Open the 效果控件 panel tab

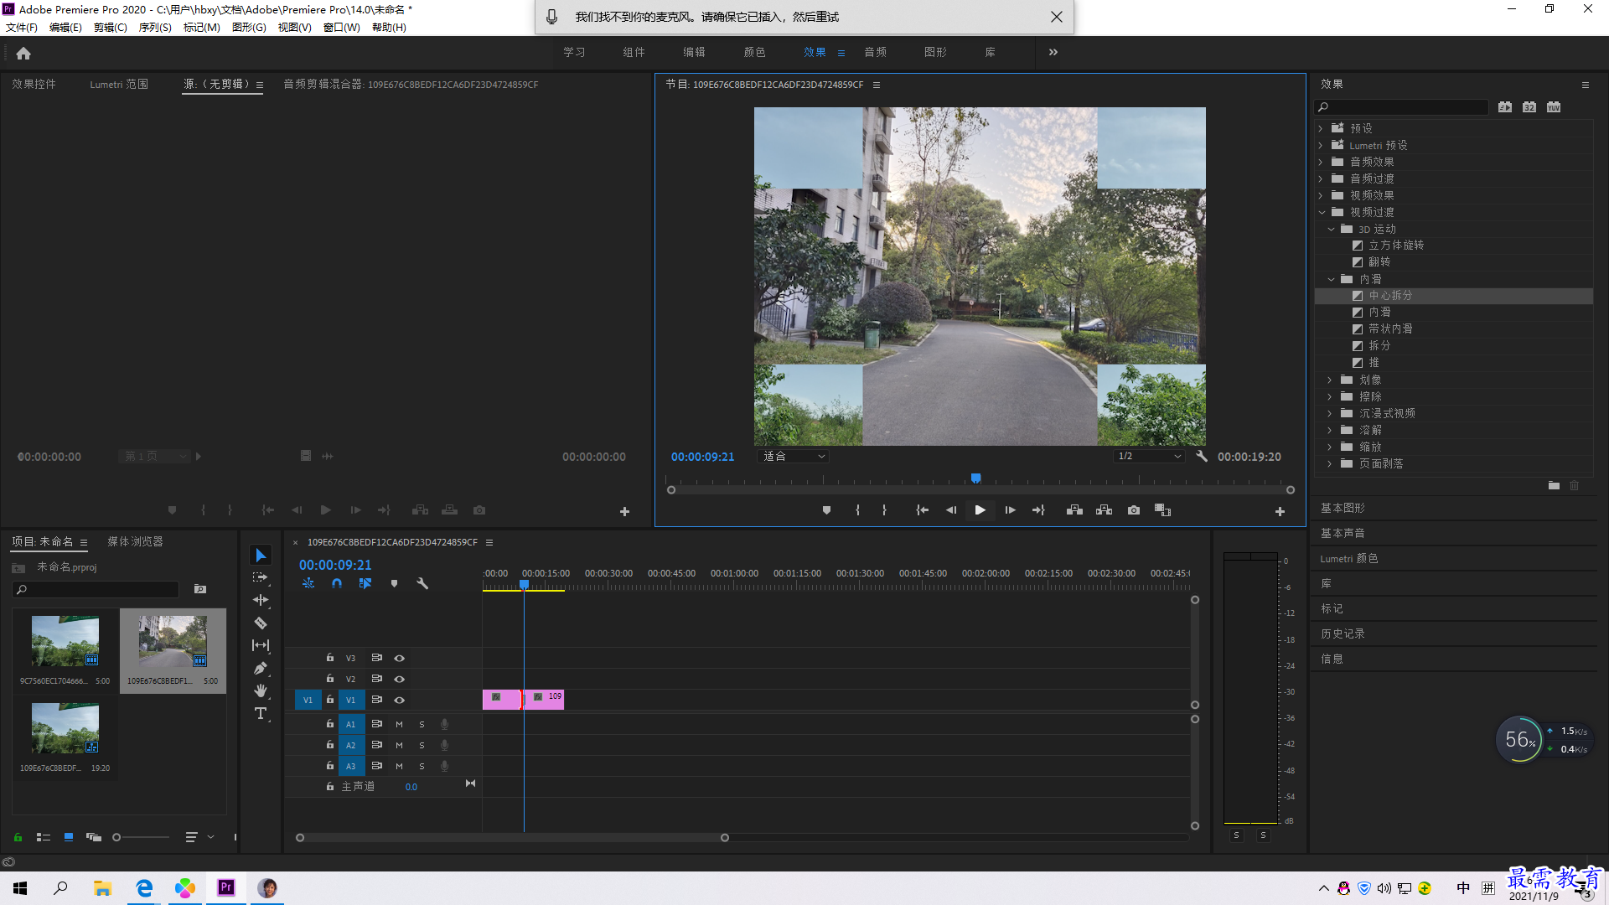point(34,85)
